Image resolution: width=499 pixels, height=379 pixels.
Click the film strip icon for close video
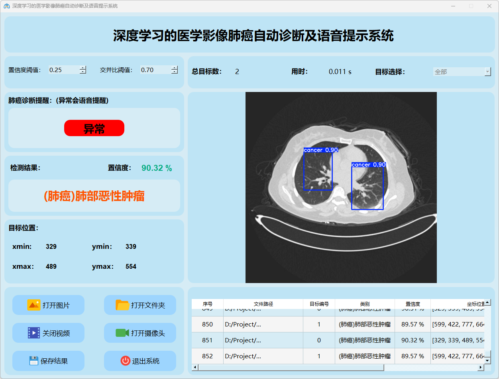coord(34,333)
